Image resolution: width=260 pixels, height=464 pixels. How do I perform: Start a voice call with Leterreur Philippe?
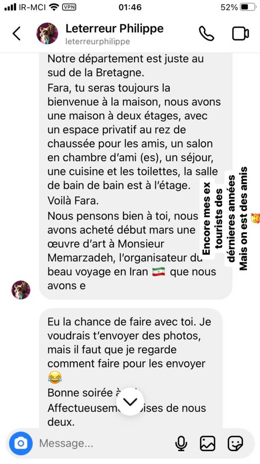coord(206,34)
